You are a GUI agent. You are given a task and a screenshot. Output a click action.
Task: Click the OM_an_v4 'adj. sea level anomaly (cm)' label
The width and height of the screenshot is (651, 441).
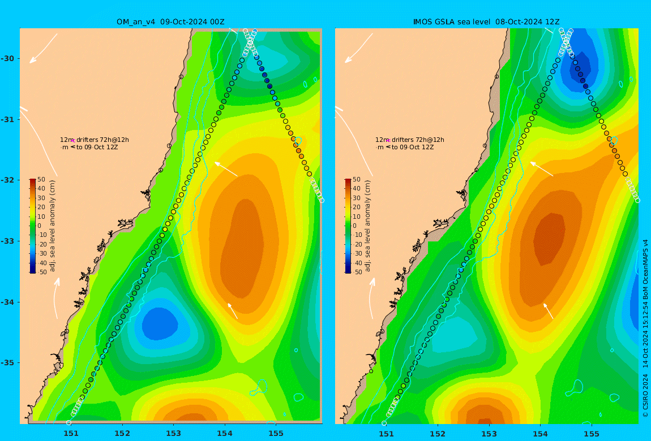coord(52,226)
